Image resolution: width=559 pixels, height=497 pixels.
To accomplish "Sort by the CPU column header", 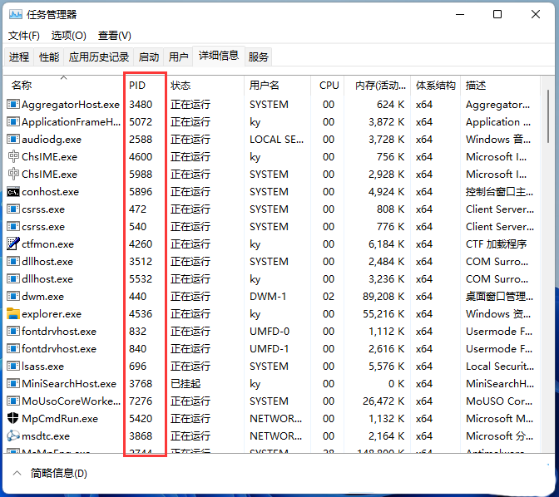I will point(328,86).
